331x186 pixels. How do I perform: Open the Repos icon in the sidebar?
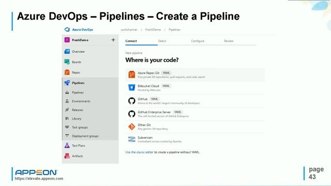[x=67, y=72]
